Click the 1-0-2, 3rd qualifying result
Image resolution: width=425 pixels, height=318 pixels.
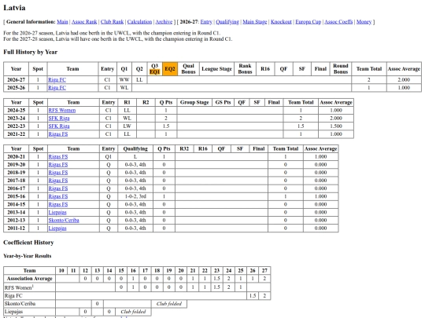point(135,196)
